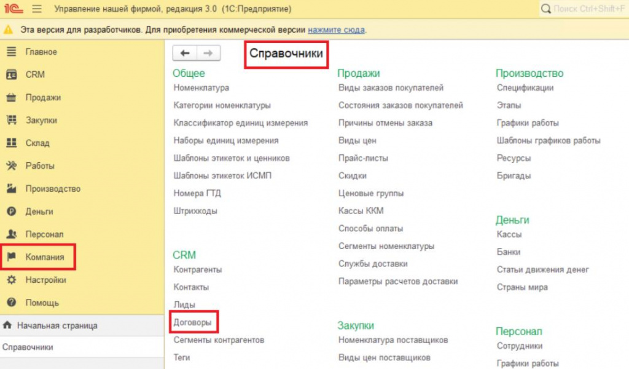The image size is (629, 369).
Task: Open Контрагенты catalog
Action: 197,269
